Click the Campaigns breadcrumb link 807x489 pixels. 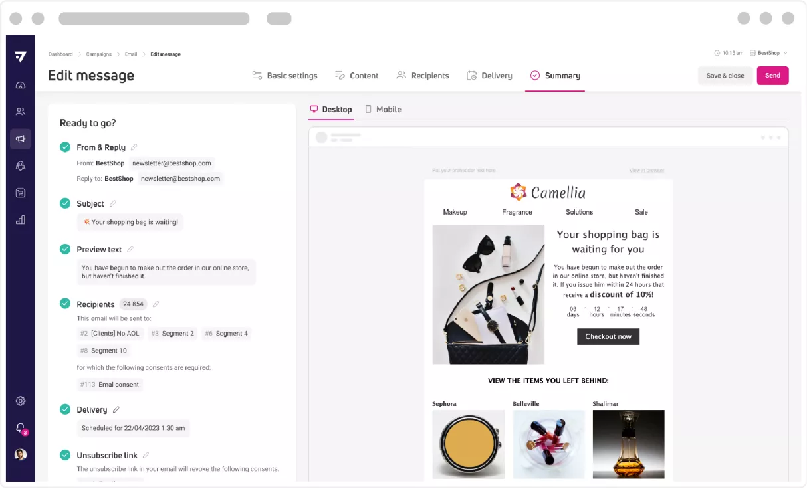point(99,54)
